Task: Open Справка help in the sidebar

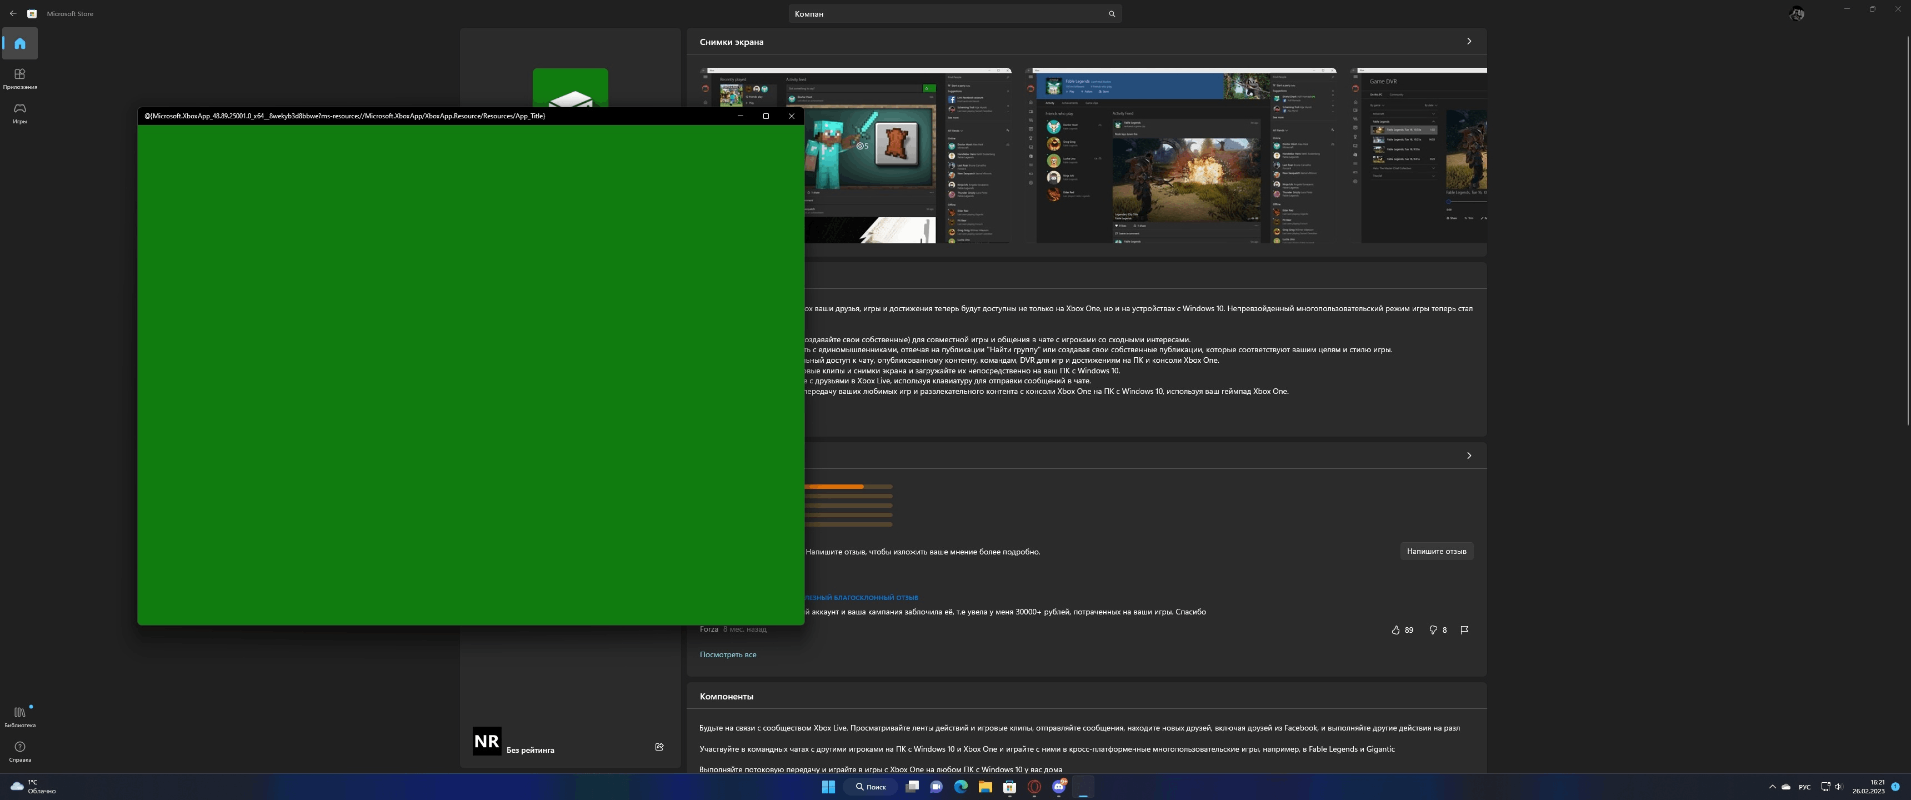Action: coord(20,752)
